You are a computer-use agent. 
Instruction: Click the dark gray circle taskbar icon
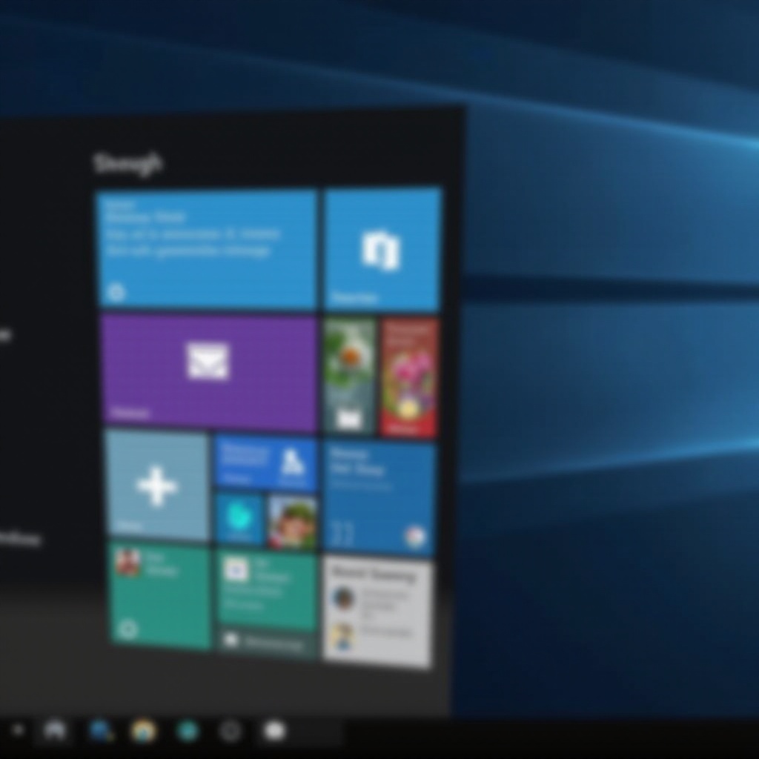[231, 731]
